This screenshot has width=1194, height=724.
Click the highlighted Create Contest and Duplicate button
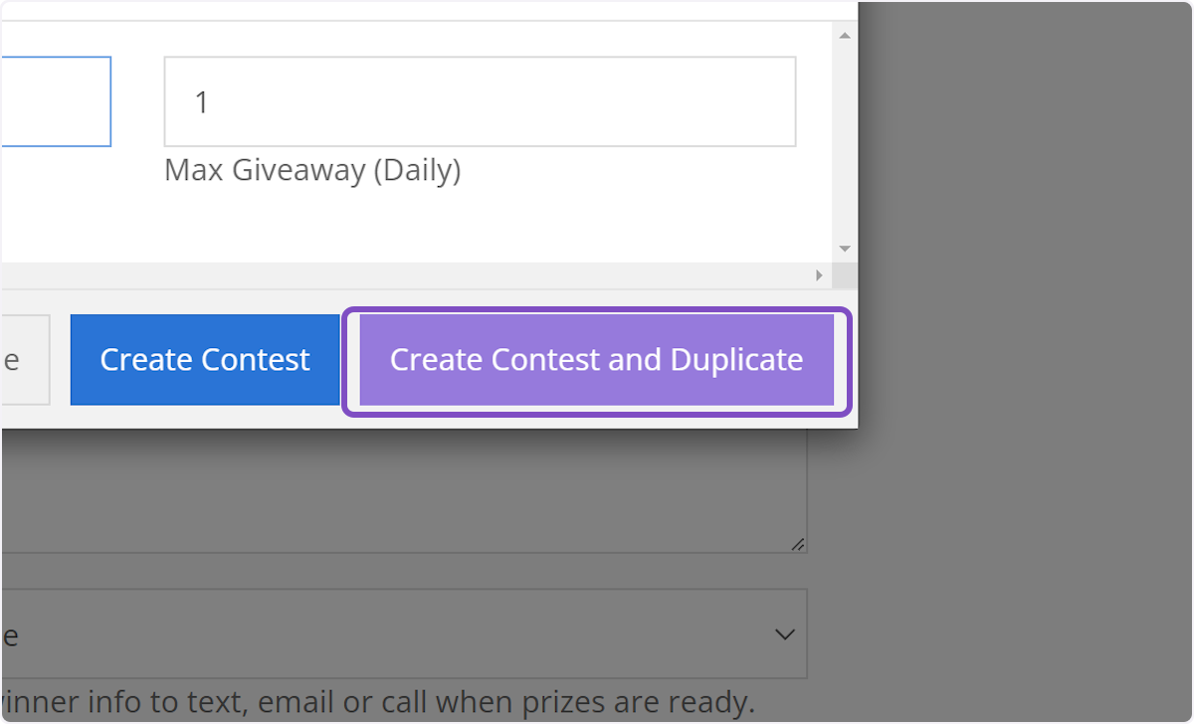tap(596, 360)
